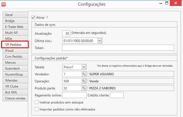
Task: Click the Vendedor search magnifier icon
Action: point(84,74)
